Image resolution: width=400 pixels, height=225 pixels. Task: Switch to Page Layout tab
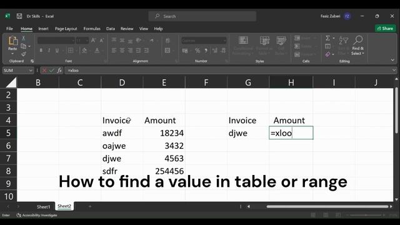[66, 29]
